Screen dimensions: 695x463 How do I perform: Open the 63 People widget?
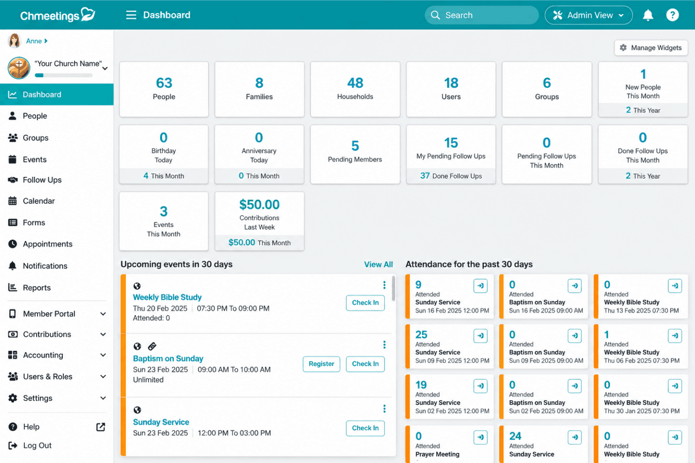164,89
